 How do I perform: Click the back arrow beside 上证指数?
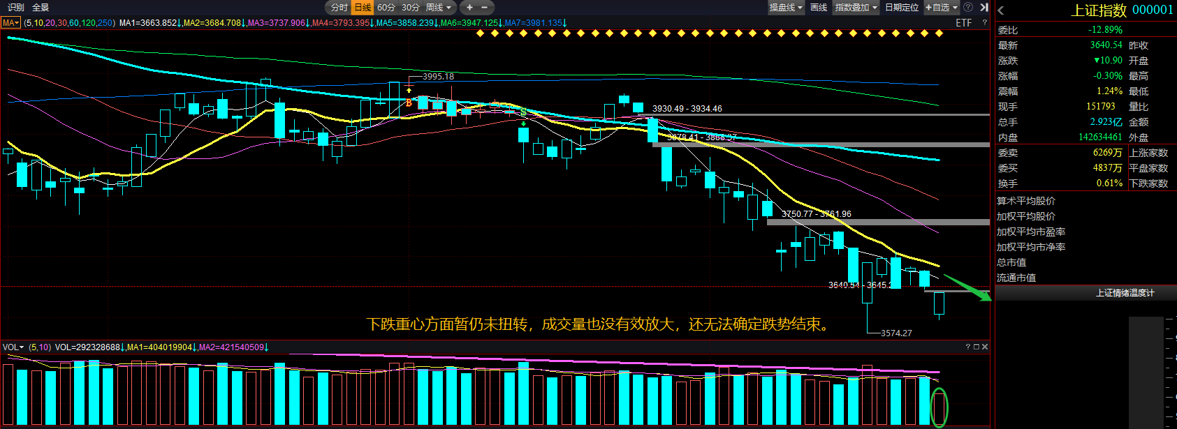pos(1001,10)
